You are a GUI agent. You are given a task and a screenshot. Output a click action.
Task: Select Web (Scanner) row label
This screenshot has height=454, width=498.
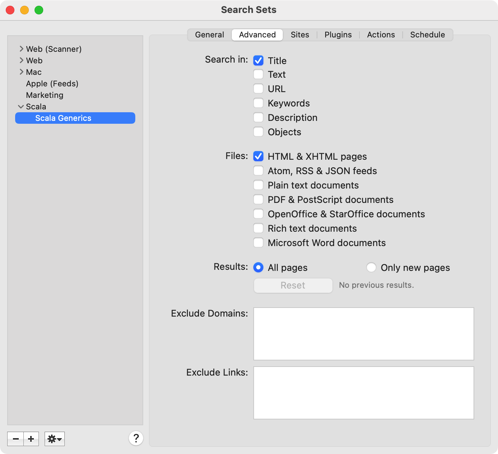point(54,49)
